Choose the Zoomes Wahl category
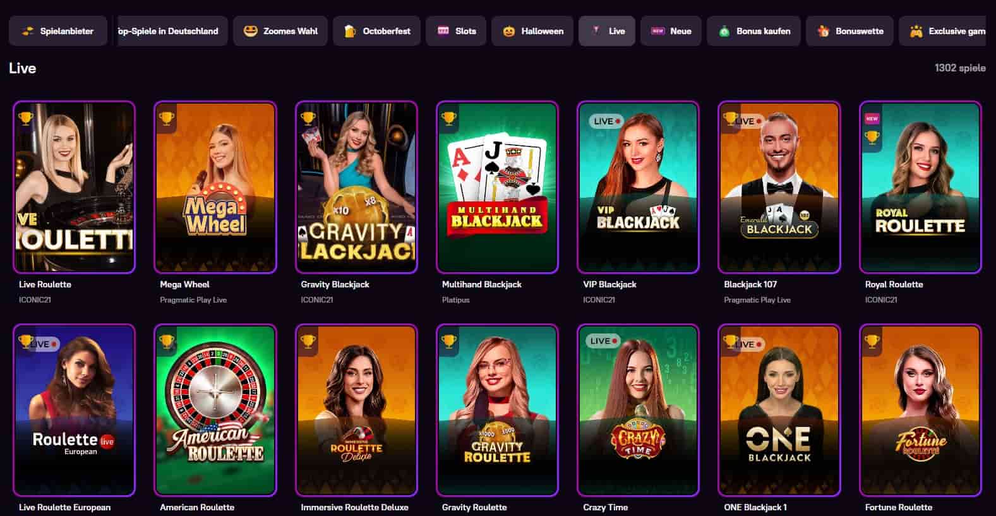The height and width of the screenshot is (516, 996). (280, 31)
